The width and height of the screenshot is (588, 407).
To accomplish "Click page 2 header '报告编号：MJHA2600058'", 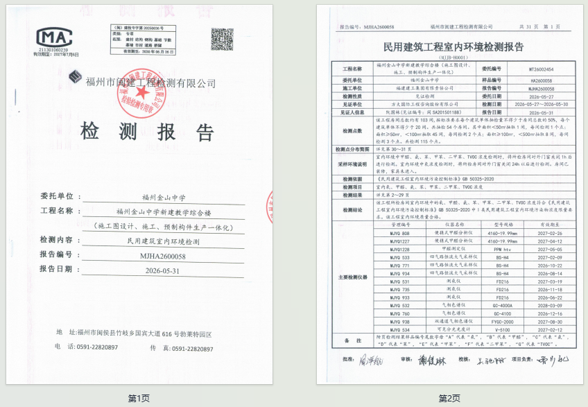I will click(x=367, y=27).
